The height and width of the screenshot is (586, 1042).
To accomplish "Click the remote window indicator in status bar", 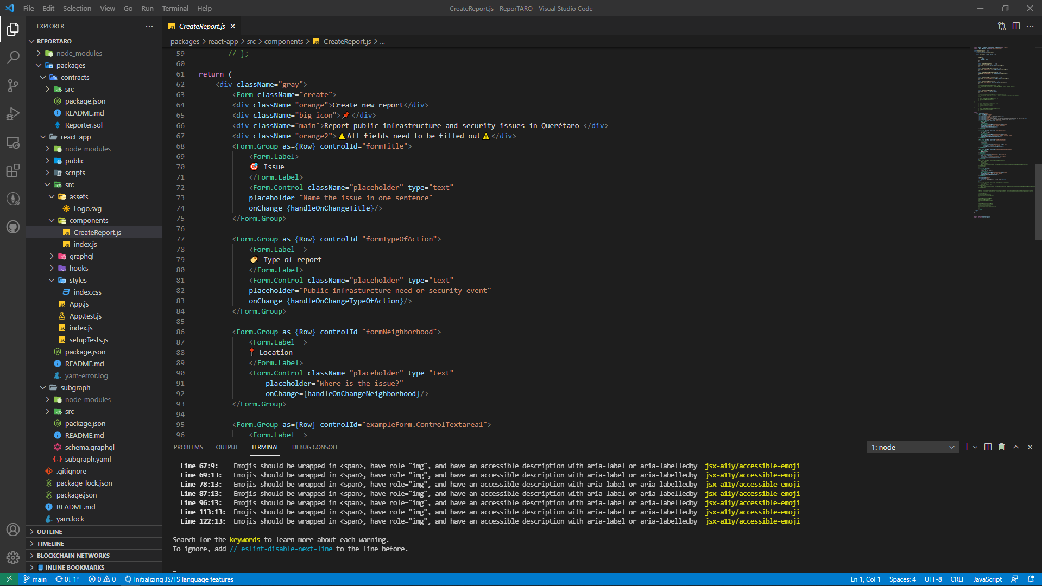I will pyautogui.click(x=9, y=579).
